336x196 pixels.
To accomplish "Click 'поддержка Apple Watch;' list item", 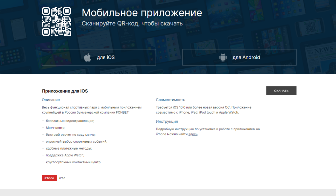I will pos(65,155).
